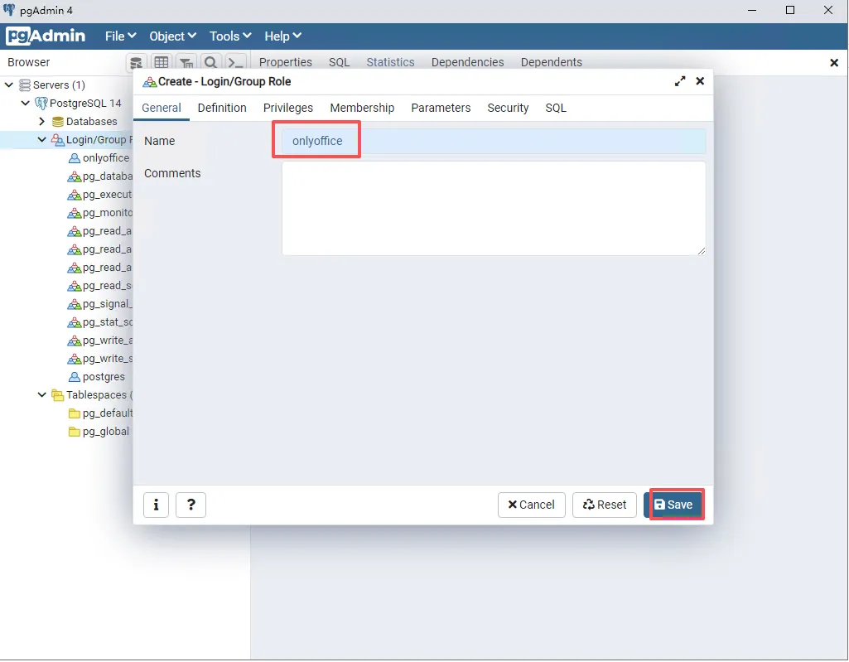Image resolution: width=849 pixels, height=662 pixels.
Task: Select pg_monitor role in browser tree
Action: pyautogui.click(x=107, y=212)
